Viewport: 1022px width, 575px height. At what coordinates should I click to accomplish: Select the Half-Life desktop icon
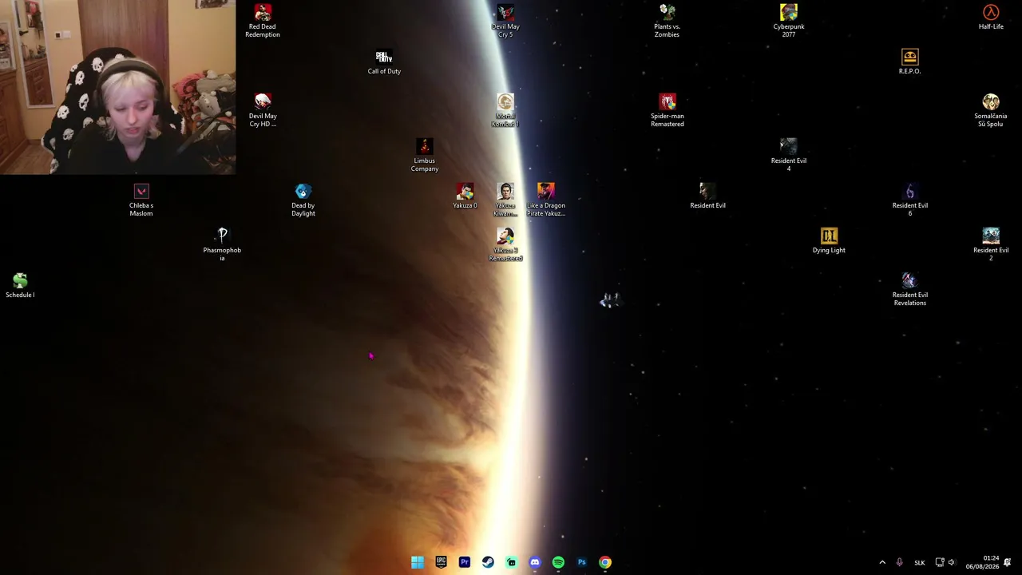point(991,17)
